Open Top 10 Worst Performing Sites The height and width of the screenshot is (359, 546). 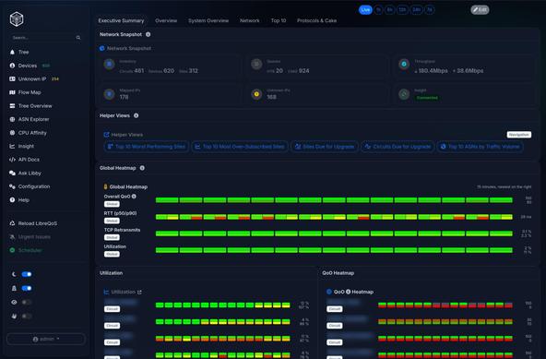[x=147, y=147]
